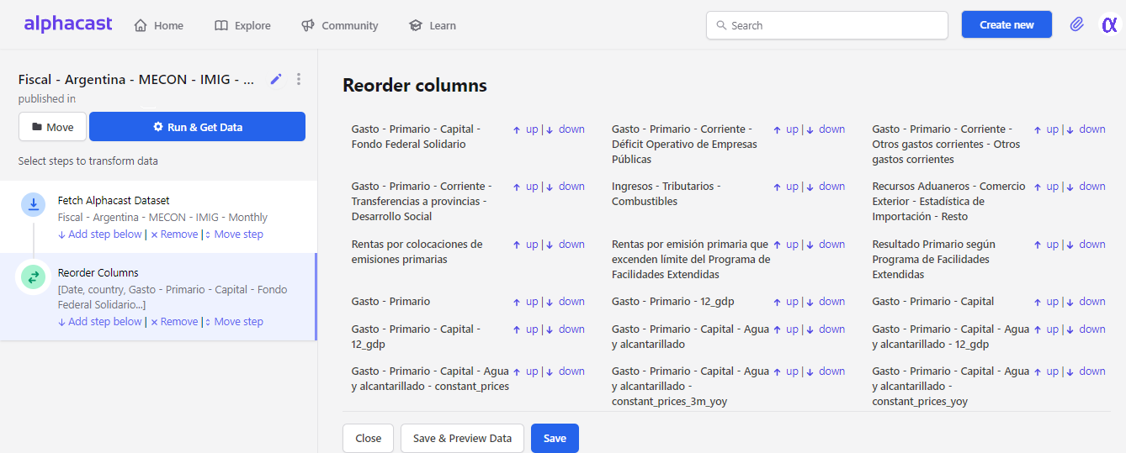Open the alphacast logo homepage
1126x453 pixels.
(68, 24)
